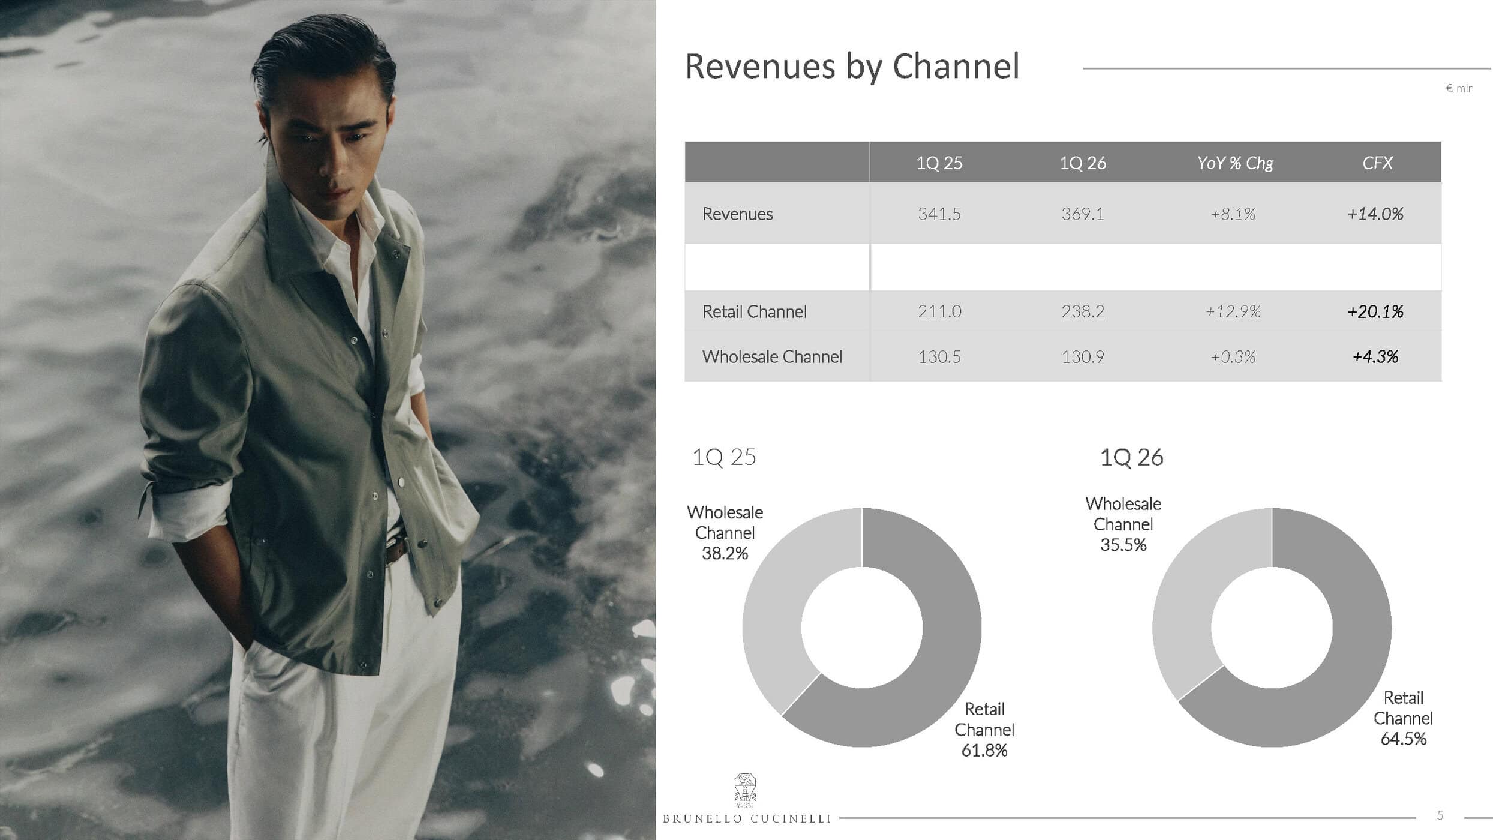Image resolution: width=1493 pixels, height=840 pixels.
Task: Select the 1Q 25 column header
Action: [x=939, y=163]
